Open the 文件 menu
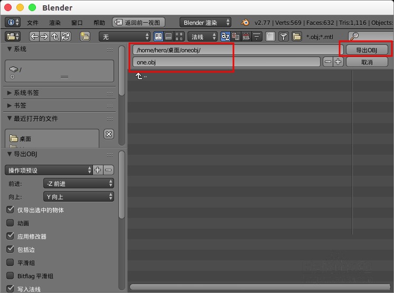The image size is (394, 293). (x=33, y=23)
